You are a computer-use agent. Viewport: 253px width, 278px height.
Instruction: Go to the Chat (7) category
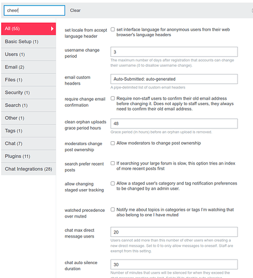(x=28, y=143)
